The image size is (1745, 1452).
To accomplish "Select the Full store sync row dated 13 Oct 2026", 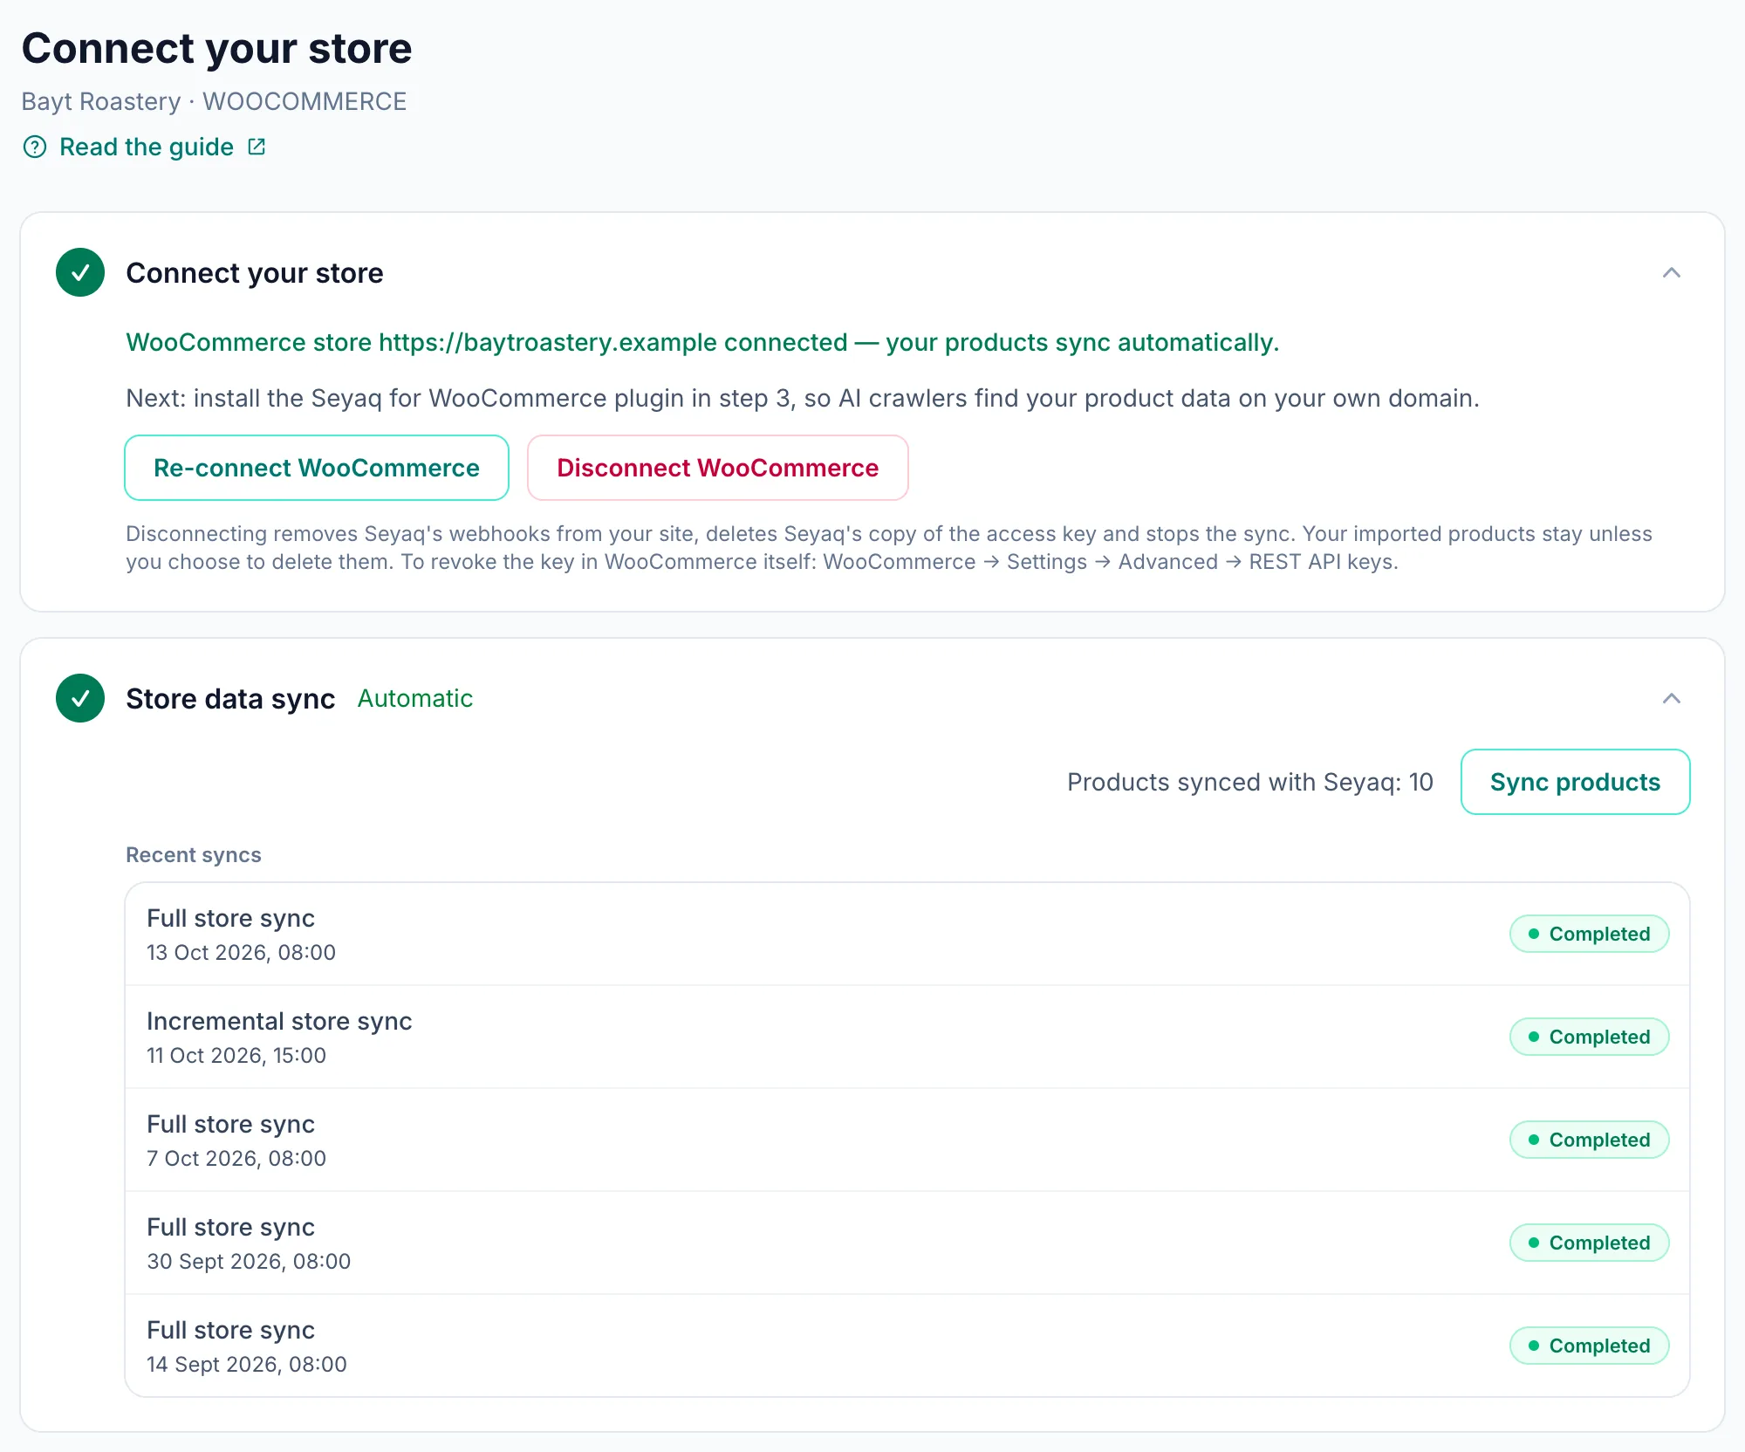I will [907, 934].
